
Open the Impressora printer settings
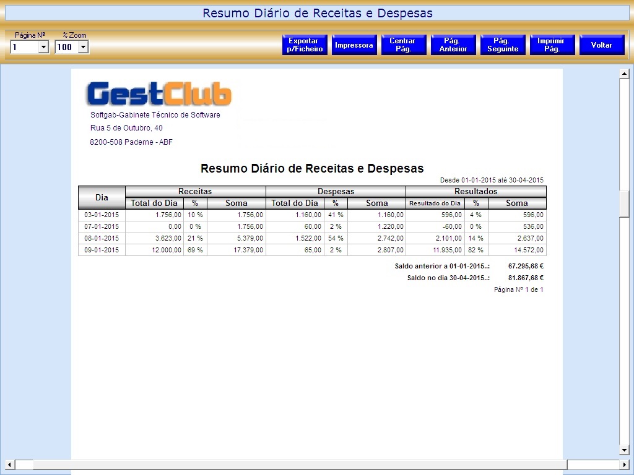[354, 45]
